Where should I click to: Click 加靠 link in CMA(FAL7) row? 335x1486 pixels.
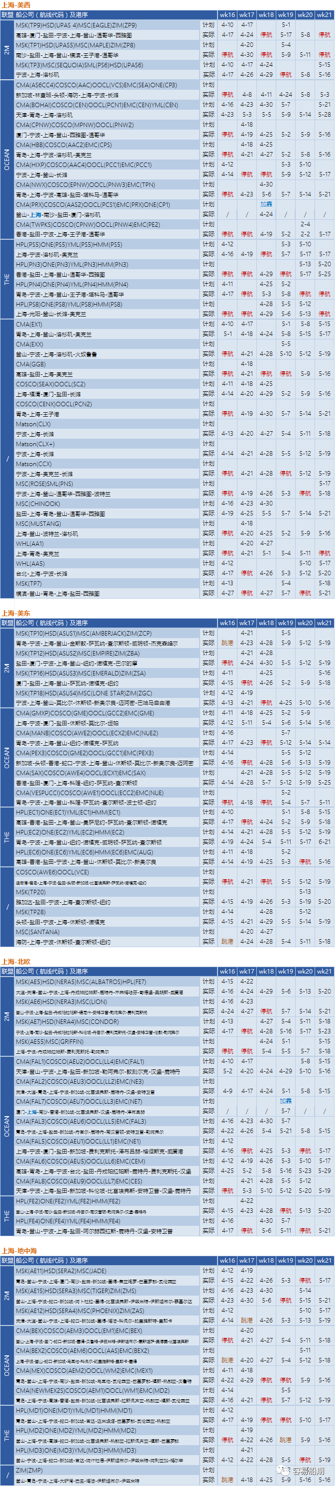coord(286,1101)
